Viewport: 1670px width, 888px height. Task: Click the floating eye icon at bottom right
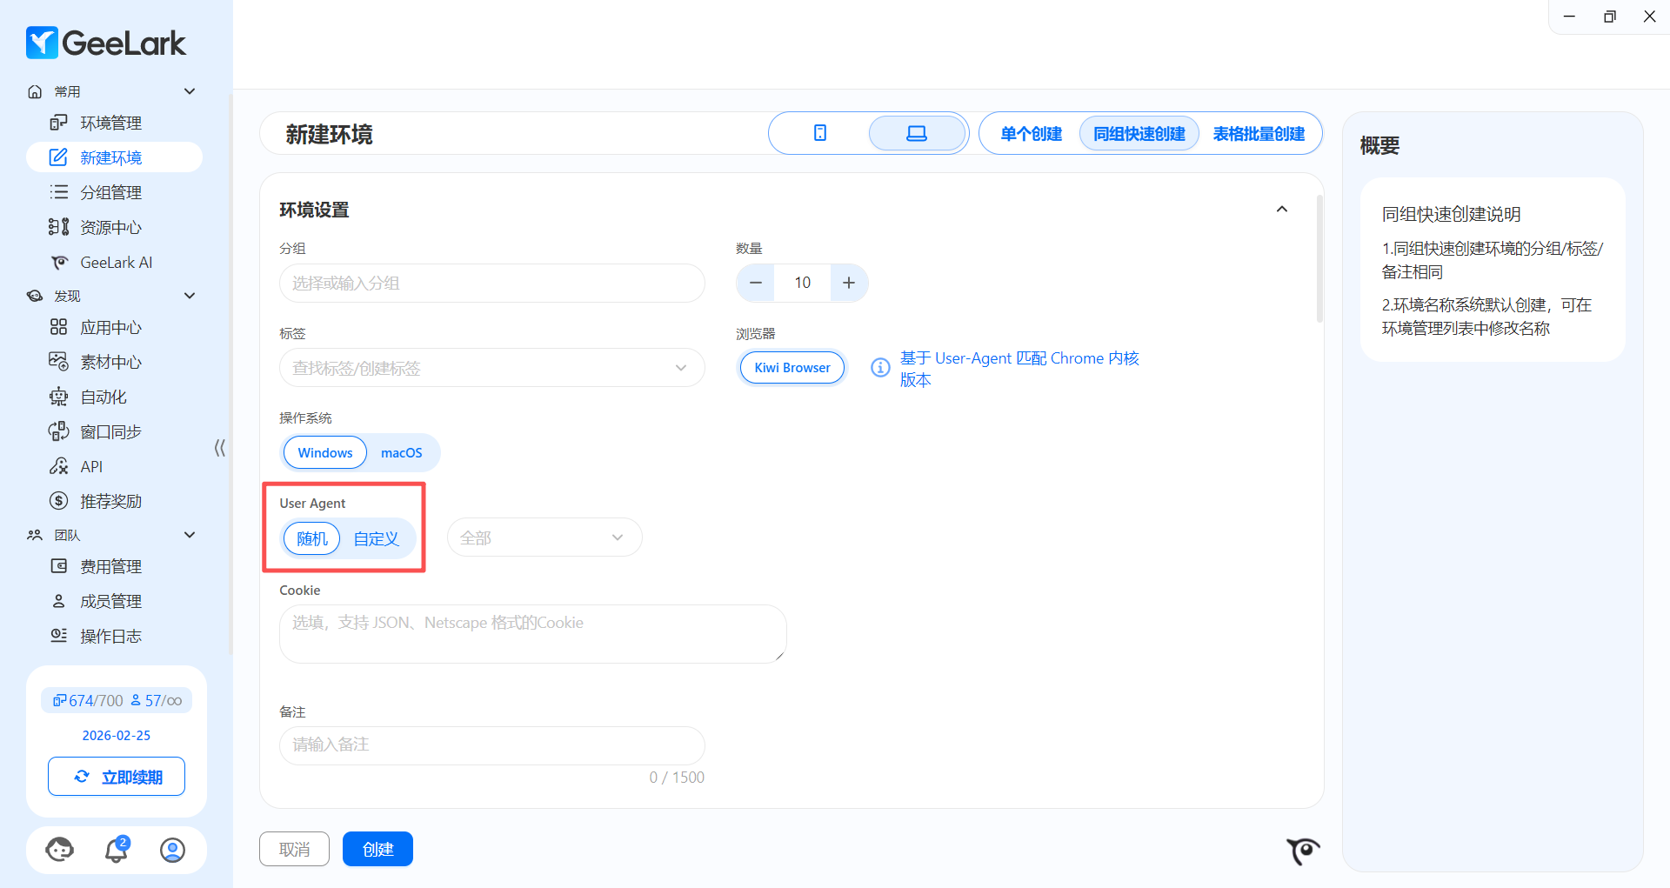[x=1302, y=850]
